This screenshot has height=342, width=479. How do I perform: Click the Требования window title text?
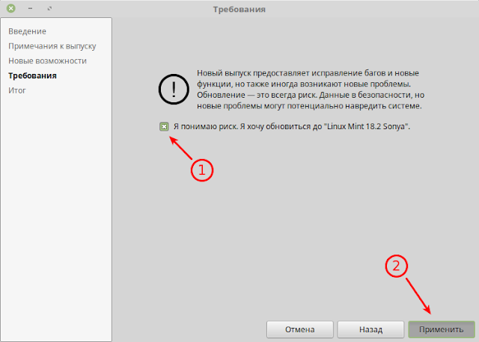(239, 10)
